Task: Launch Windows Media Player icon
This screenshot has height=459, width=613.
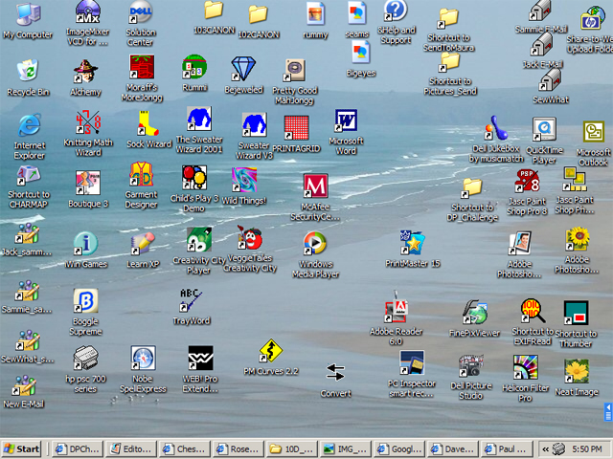Action: point(315,244)
